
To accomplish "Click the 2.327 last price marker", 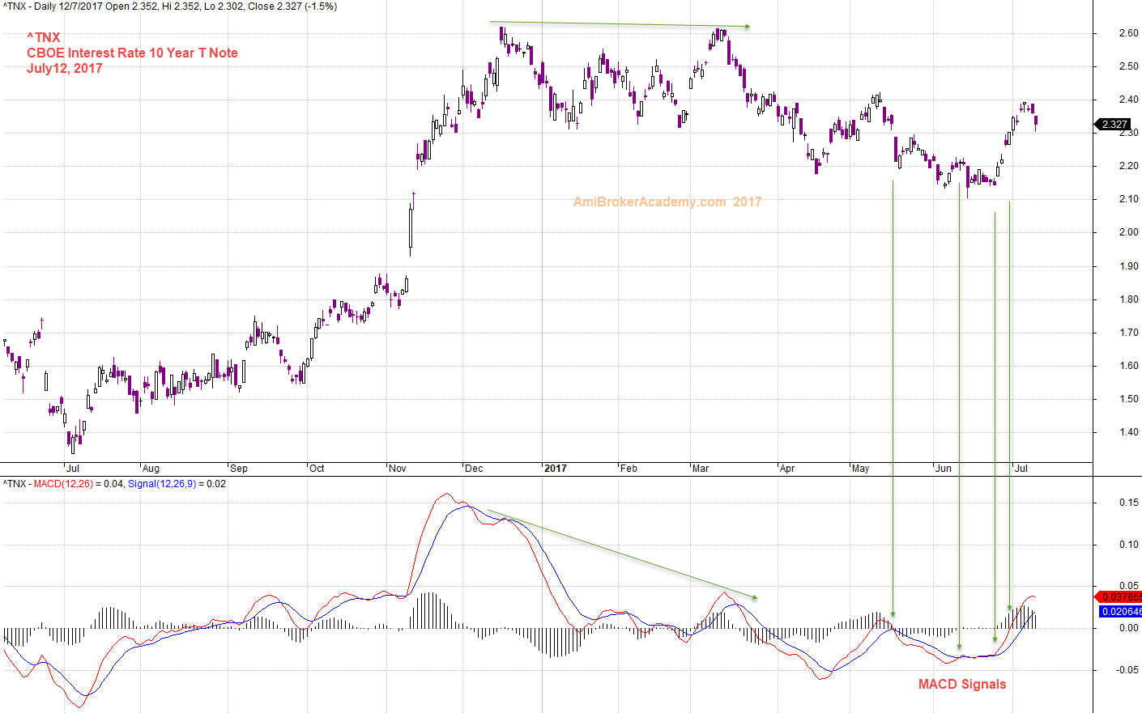I will [1112, 124].
